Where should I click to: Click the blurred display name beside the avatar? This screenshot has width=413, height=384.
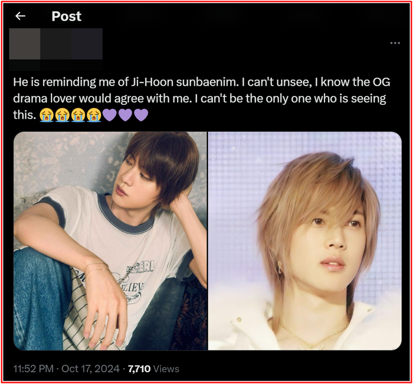point(71,44)
